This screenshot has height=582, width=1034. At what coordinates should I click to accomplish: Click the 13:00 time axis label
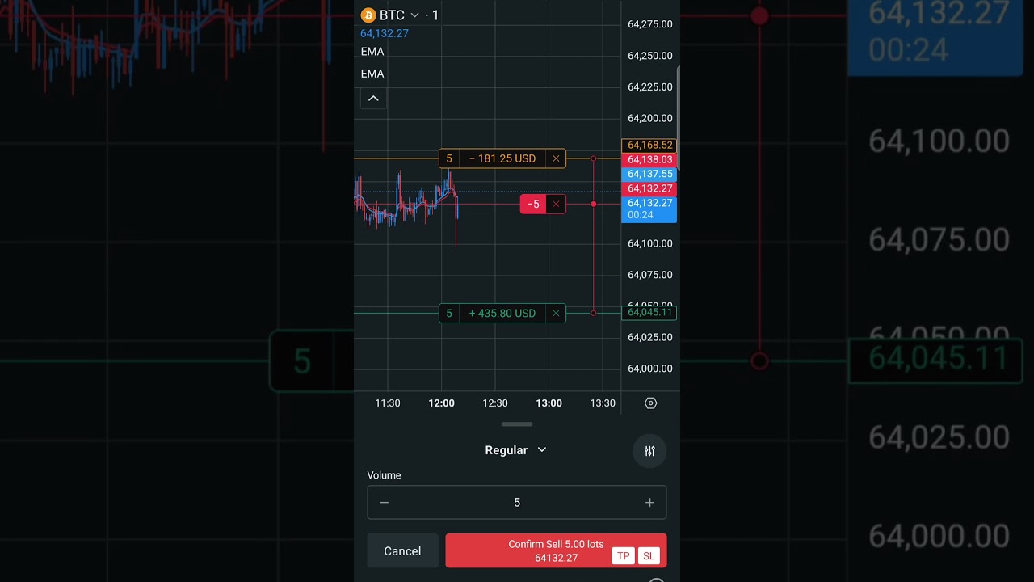tap(549, 403)
